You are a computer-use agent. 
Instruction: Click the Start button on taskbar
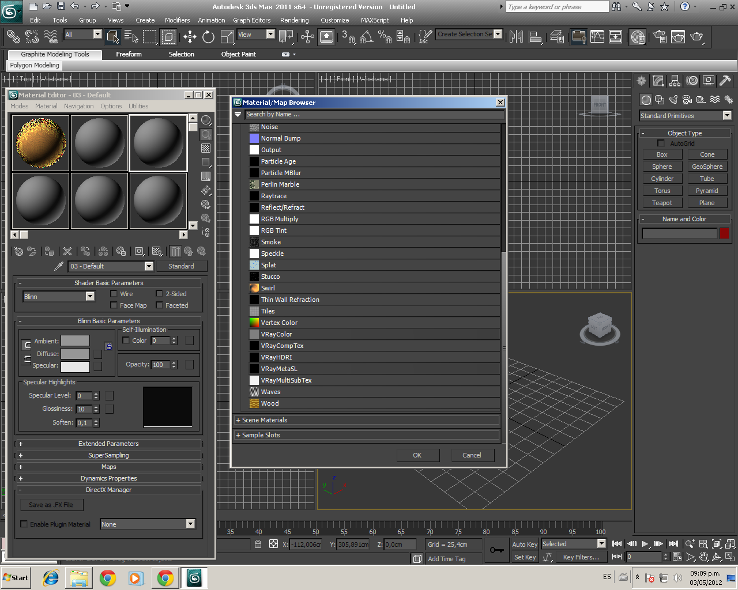(16, 578)
